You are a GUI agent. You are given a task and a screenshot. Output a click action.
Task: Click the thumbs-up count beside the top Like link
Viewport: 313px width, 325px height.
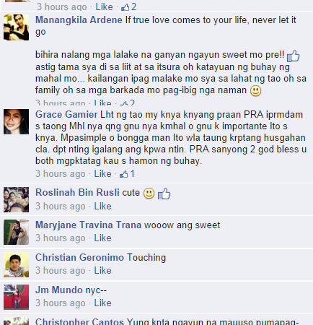click(x=128, y=7)
